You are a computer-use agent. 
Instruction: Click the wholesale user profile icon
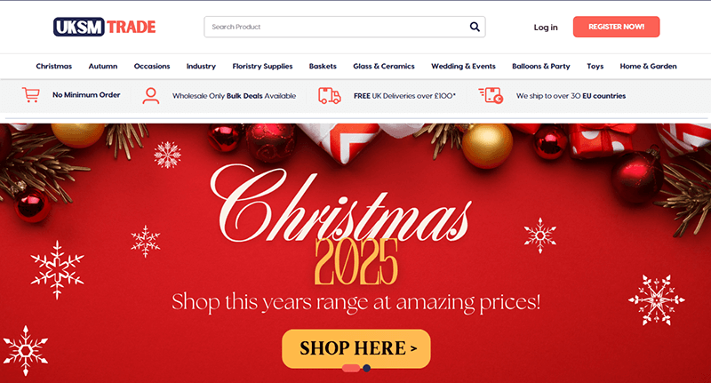pyautogui.click(x=150, y=96)
